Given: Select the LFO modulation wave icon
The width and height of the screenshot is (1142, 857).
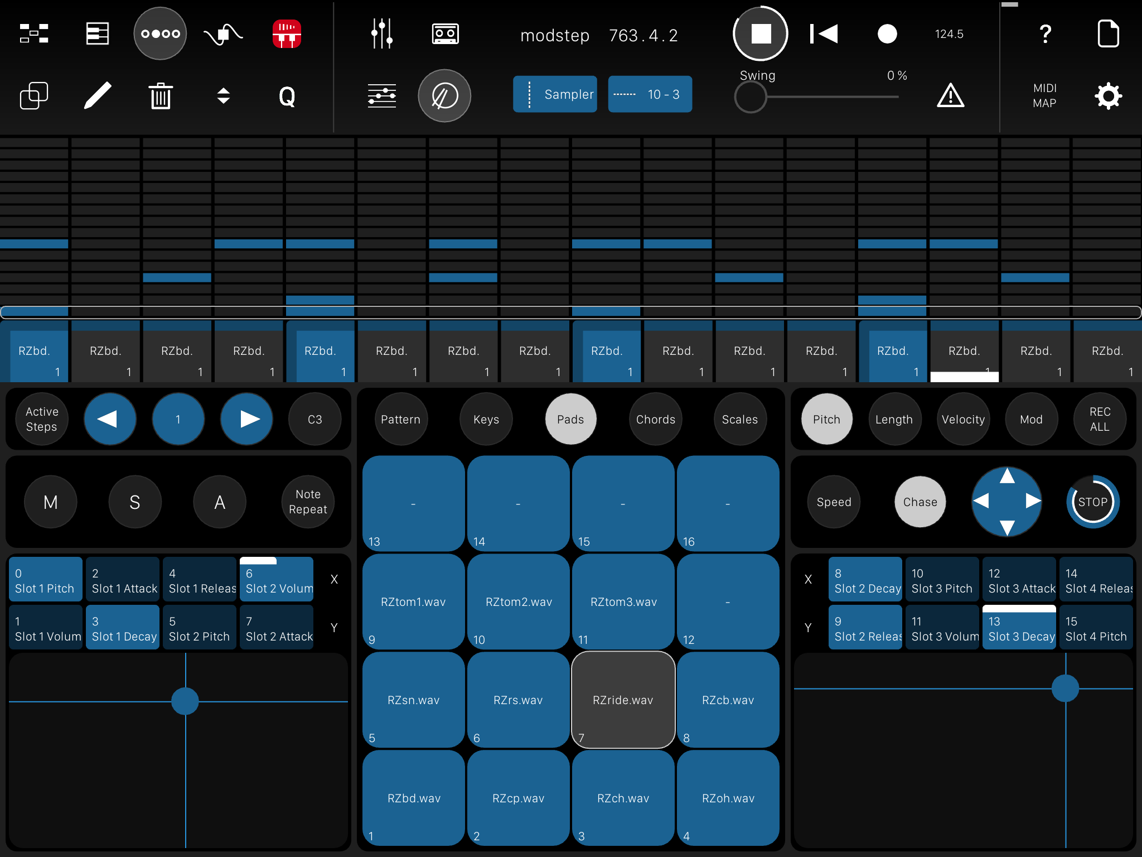Looking at the screenshot, I should pyautogui.click(x=222, y=33).
